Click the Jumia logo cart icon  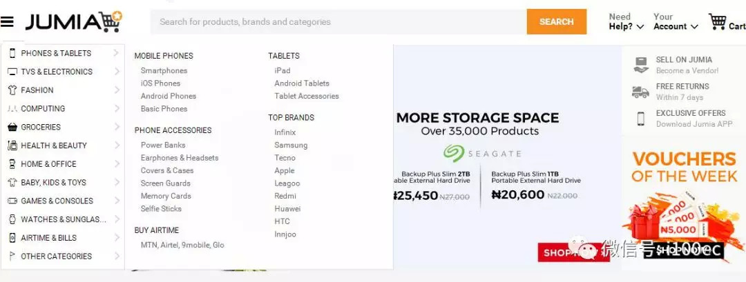tap(112, 21)
